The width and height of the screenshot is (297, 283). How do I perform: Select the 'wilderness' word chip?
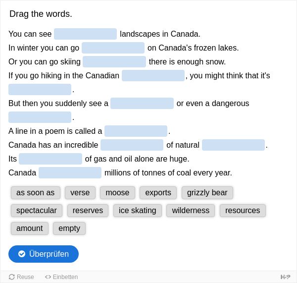[191, 211]
